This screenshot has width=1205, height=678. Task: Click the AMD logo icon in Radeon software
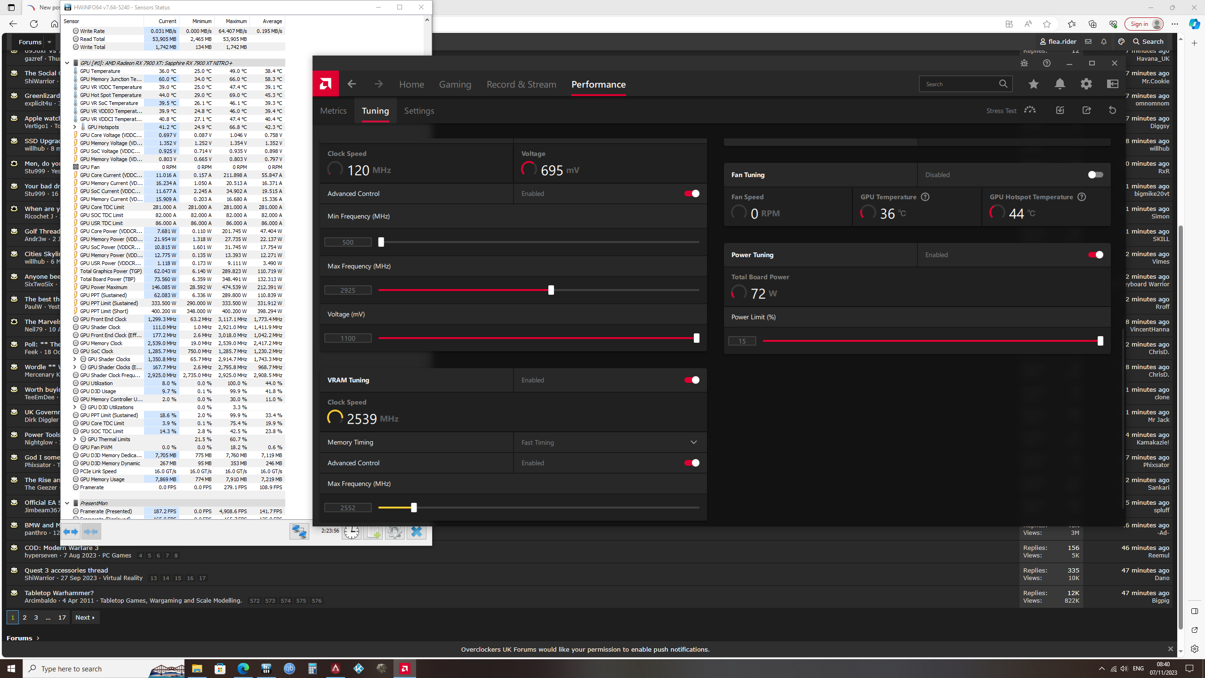coord(325,84)
